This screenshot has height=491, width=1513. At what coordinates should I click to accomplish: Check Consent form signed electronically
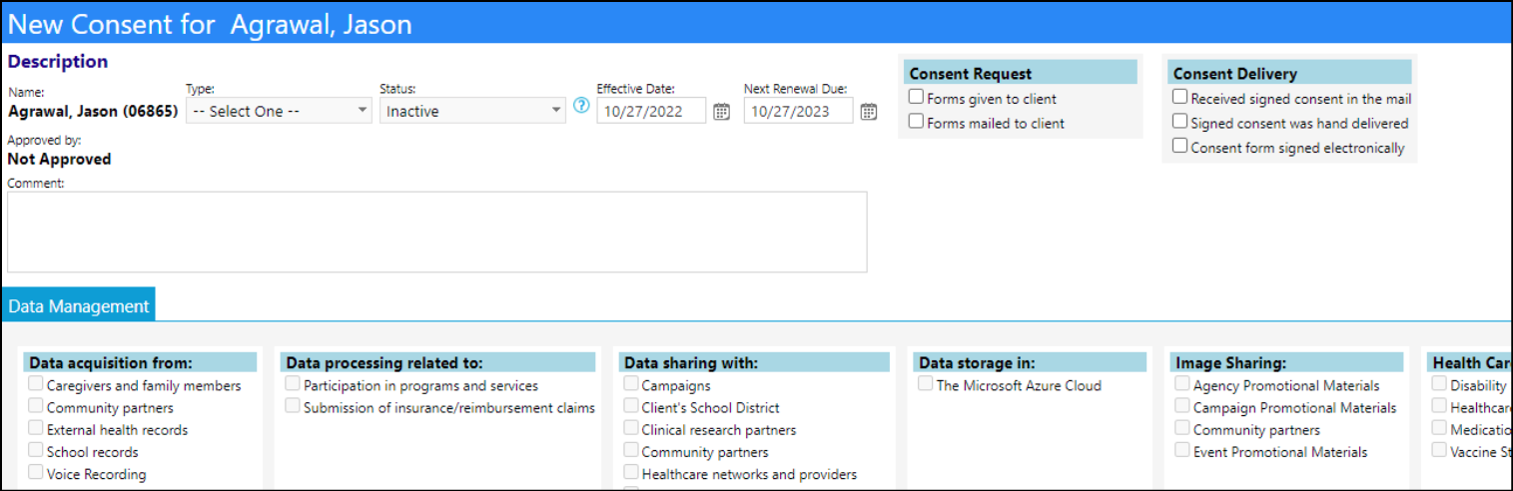tap(1180, 146)
